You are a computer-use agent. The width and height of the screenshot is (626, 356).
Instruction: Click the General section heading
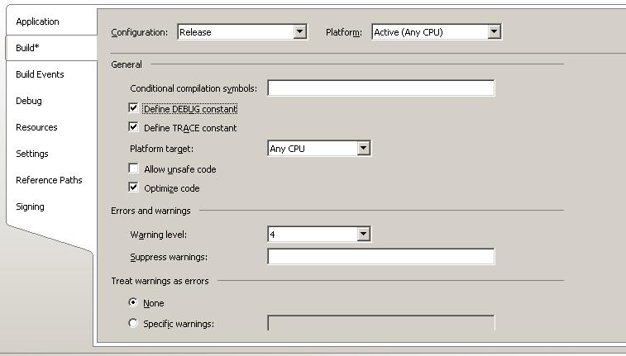[127, 64]
